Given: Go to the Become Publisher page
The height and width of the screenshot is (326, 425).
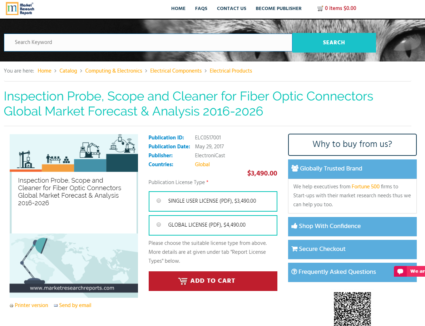Looking at the screenshot, I should 278,9.
